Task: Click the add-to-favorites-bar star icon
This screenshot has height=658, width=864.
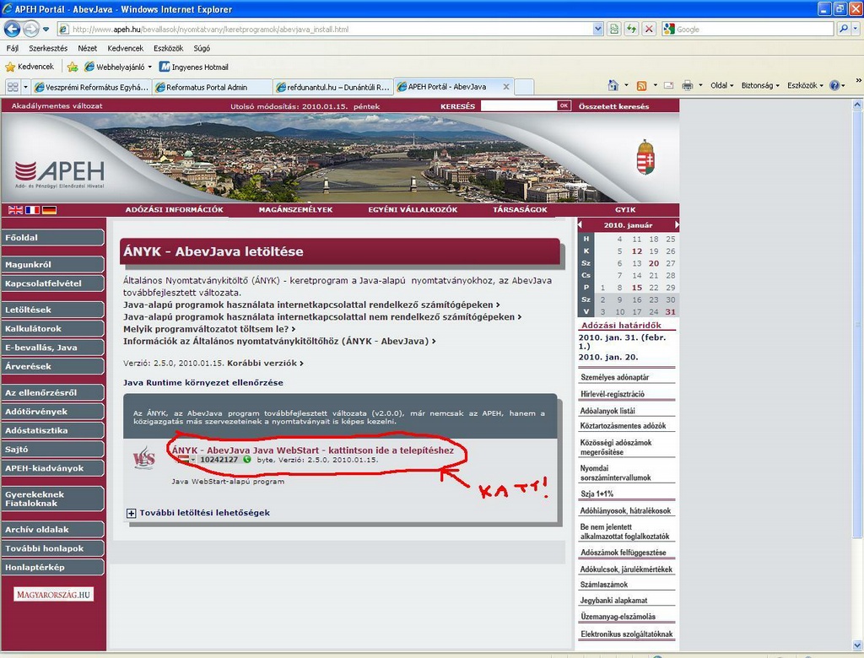Action: coord(73,67)
